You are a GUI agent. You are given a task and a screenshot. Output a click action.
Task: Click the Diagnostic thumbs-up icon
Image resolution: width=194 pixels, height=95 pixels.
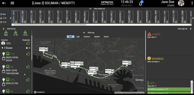point(28,43)
